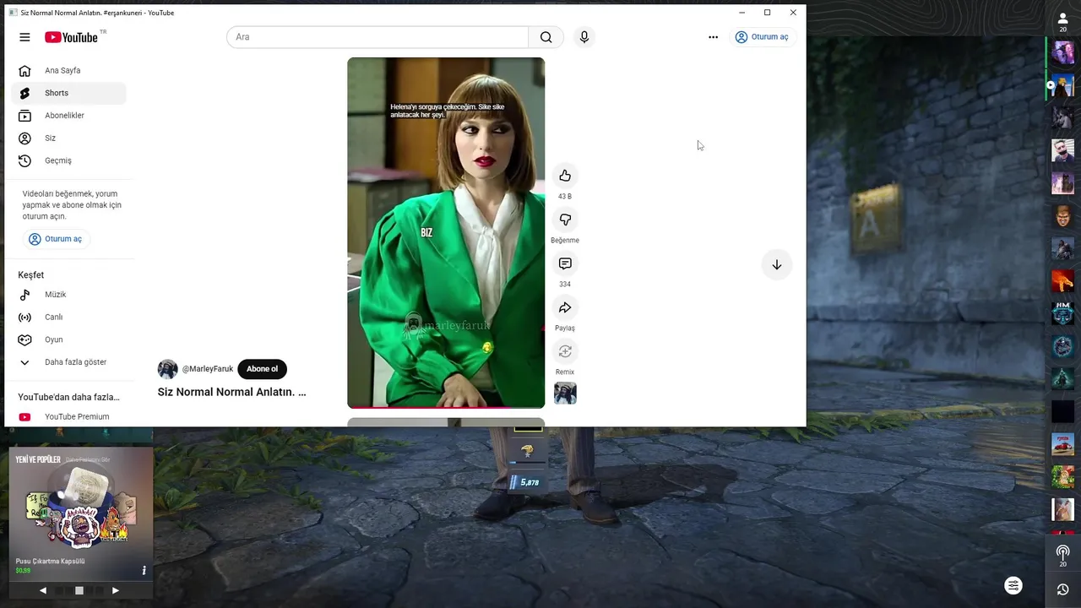Image resolution: width=1081 pixels, height=608 pixels.
Task: Click the magnifier search button
Action: coord(546,37)
